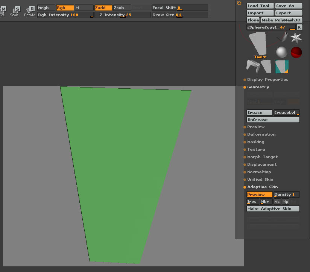Screen dimensions: 310x272
Task: Select the Scale transform tool
Action: (15, 11)
